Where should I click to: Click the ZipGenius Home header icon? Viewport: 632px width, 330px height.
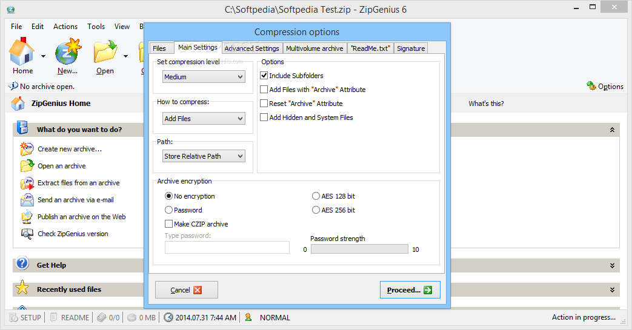18,104
